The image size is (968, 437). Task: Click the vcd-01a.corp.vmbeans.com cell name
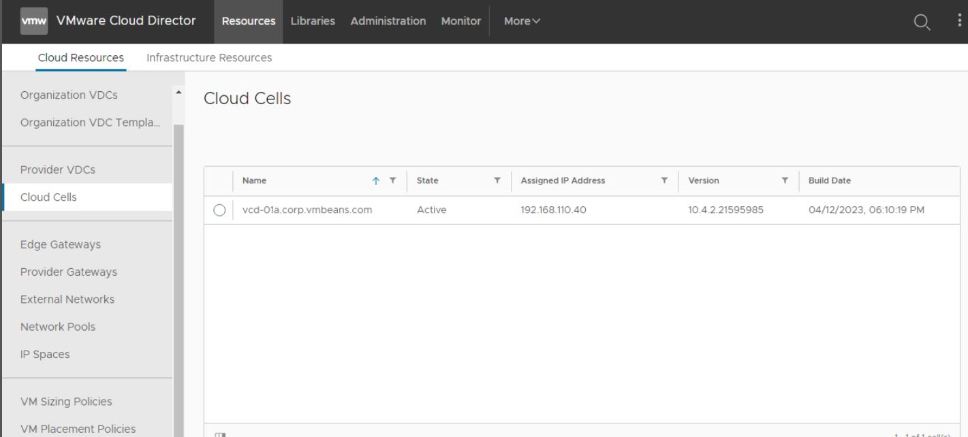coord(307,210)
